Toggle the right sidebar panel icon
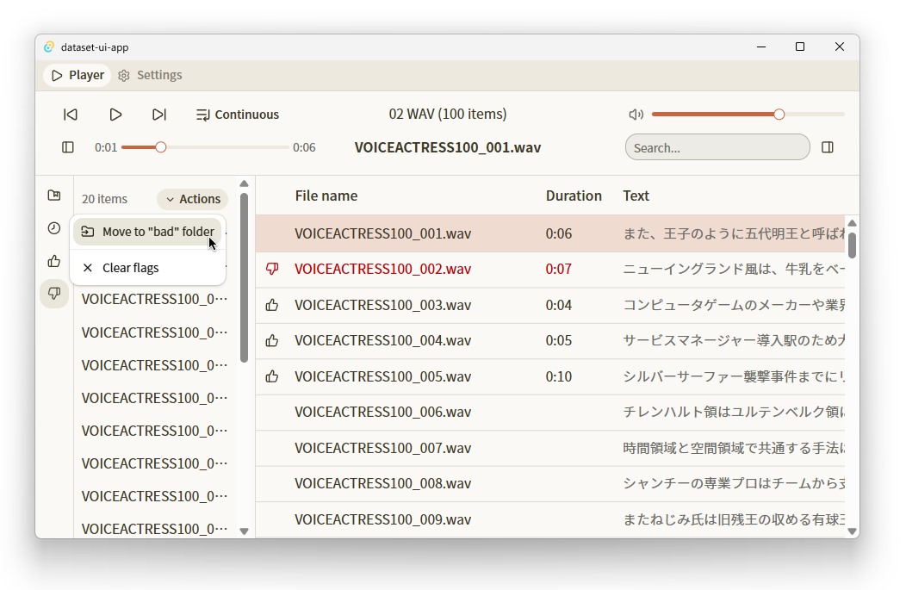 (x=828, y=147)
